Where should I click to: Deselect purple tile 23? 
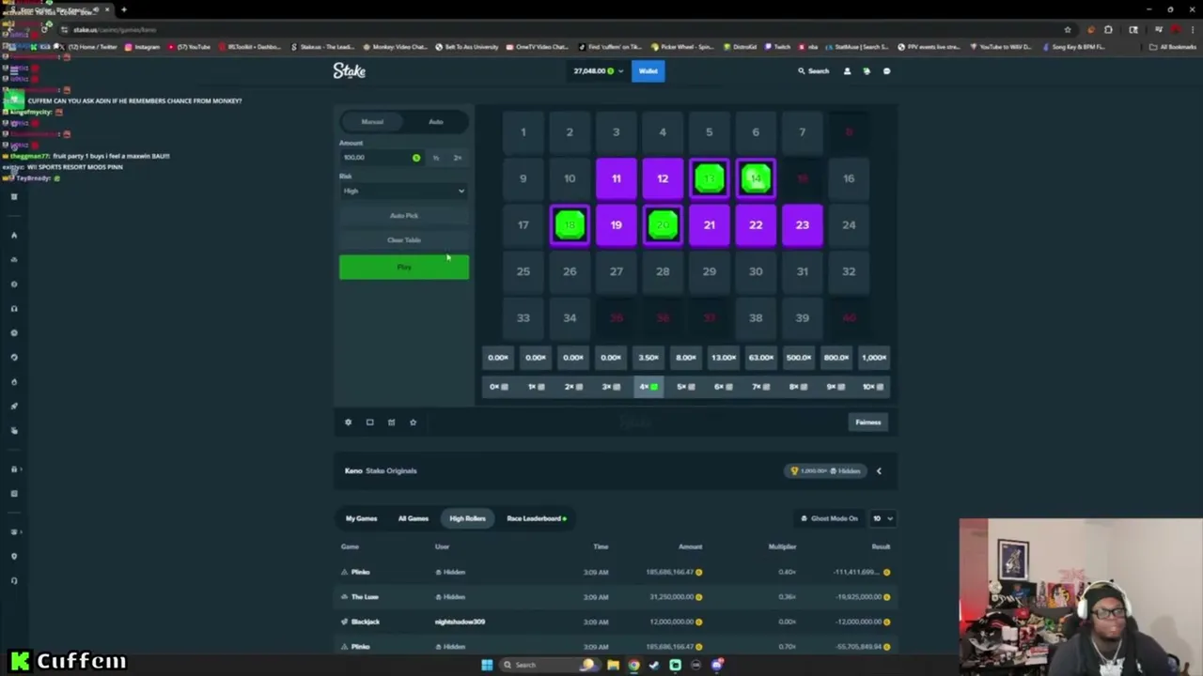click(x=803, y=225)
